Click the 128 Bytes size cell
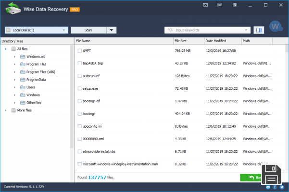The image size is (289, 192). point(182,76)
